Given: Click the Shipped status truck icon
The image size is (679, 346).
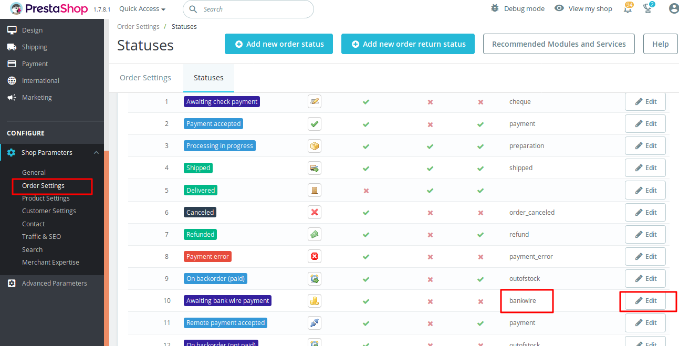Looking at the screenshot, I should [315, 168].
